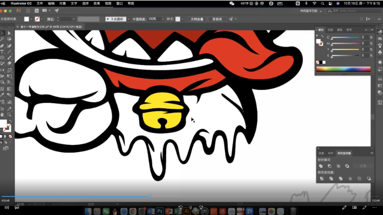The width and height of the screenshot is (383, 215).
Task: Select the Type tool
Action: click(3, 52)
